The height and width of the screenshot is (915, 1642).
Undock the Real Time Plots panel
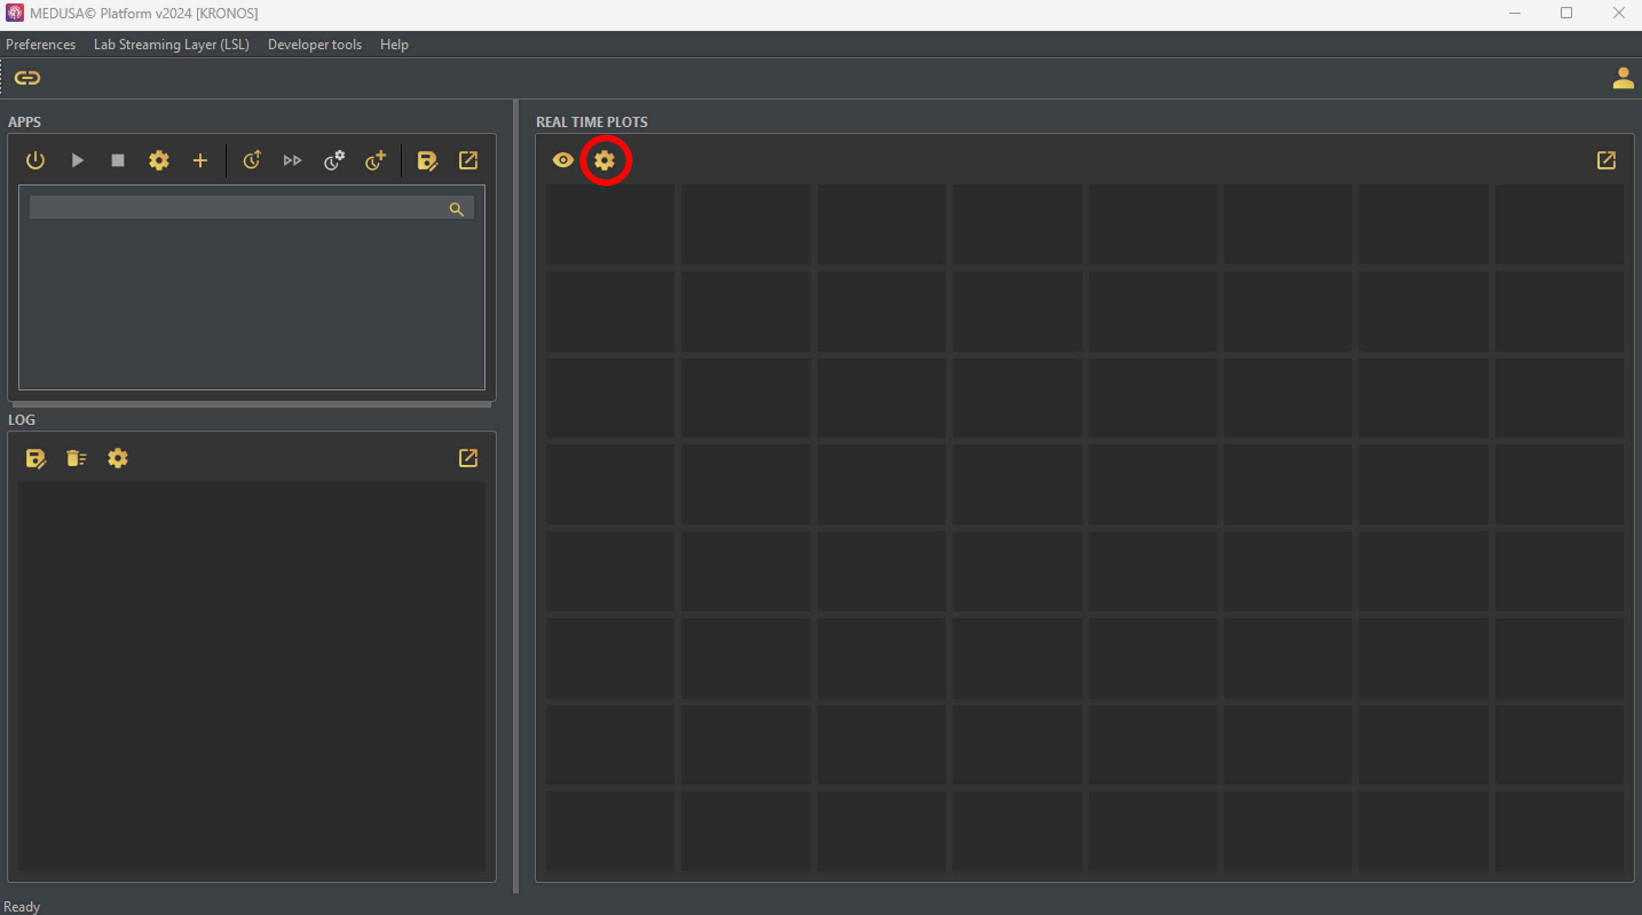(1606, 160)
